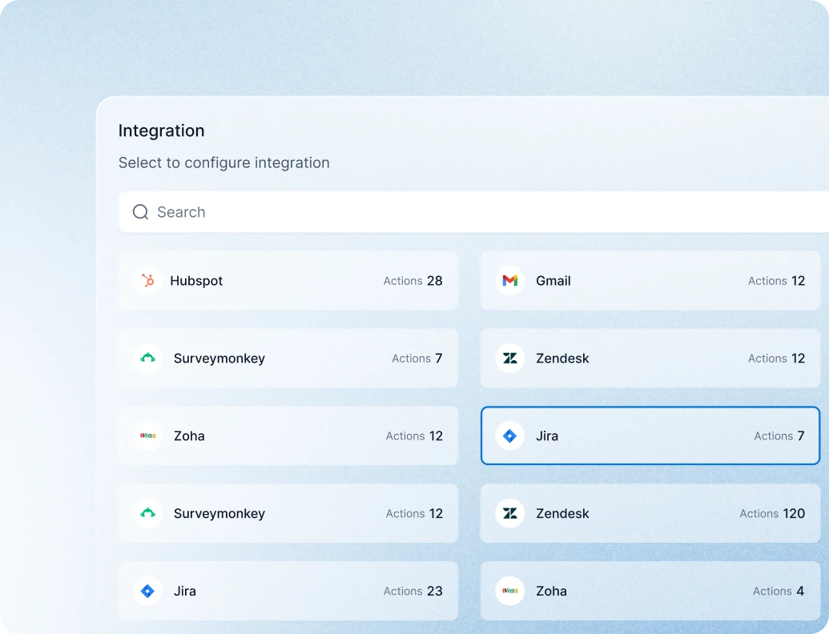Viewport: 829px width, 634px height.
Task: Click 'Actions 7' on highlighted Jira card
Action: coord(779,435)
